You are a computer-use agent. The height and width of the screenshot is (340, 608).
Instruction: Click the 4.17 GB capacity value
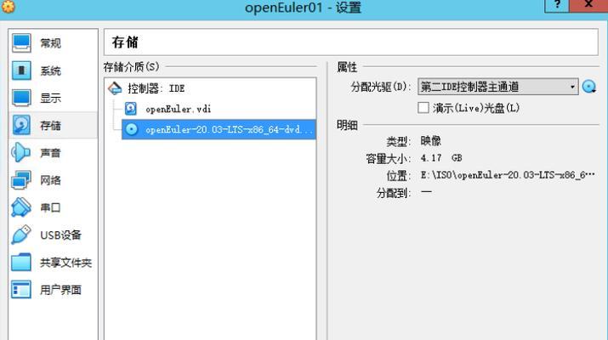(441, 158)
